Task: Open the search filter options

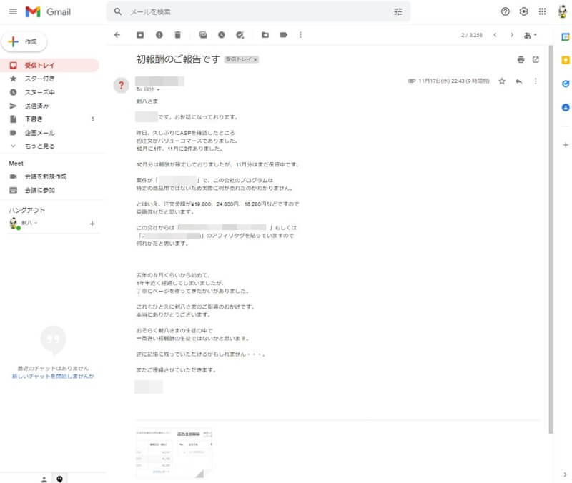Action: point(398,11)
